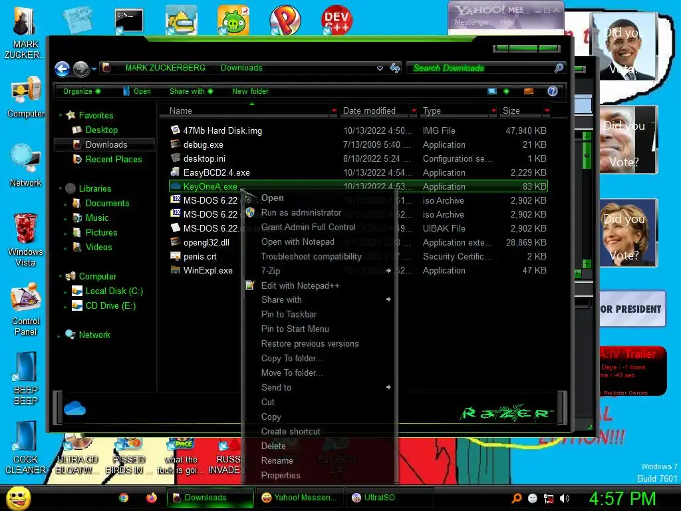Open the Angry Birds pig desktop icon
The height and width of the screenshot is (511, 681).
[233, 20]
